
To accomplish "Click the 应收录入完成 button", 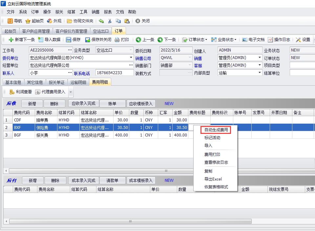I will tap(83, 104).
